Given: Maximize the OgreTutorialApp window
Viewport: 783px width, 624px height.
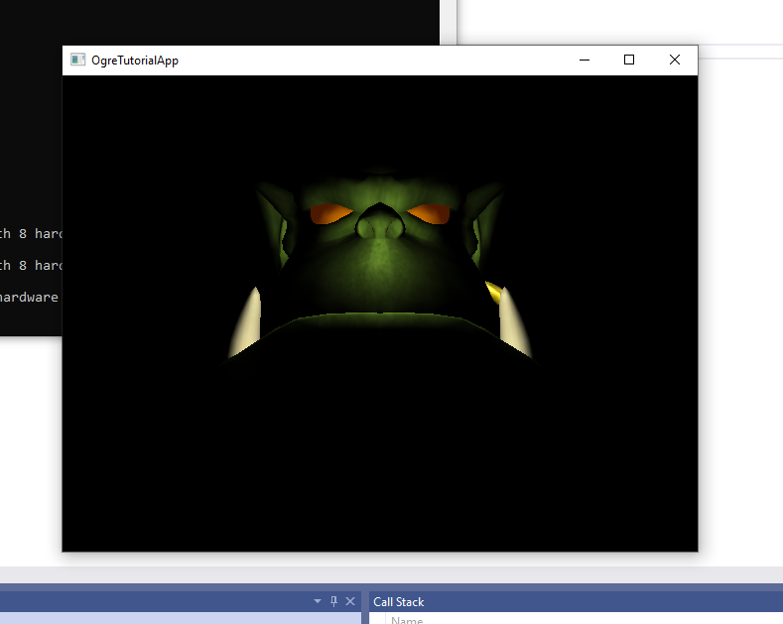Looking at the screenshot, I should point(629,60).
